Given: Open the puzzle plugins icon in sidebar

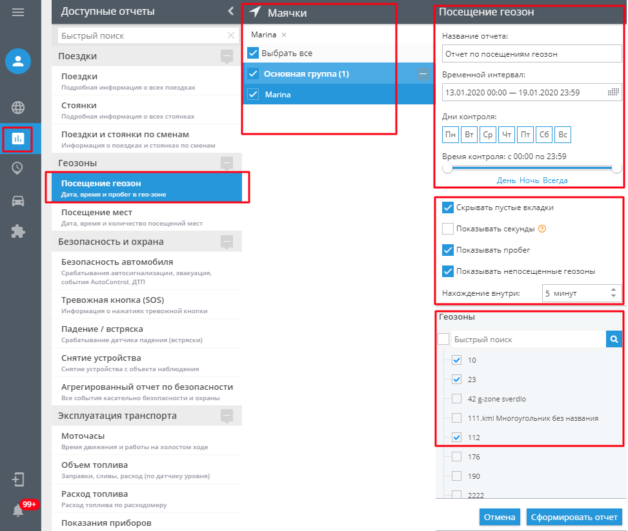Looking at the screenshot, I should pyautogui.click(x=18, y=231).
